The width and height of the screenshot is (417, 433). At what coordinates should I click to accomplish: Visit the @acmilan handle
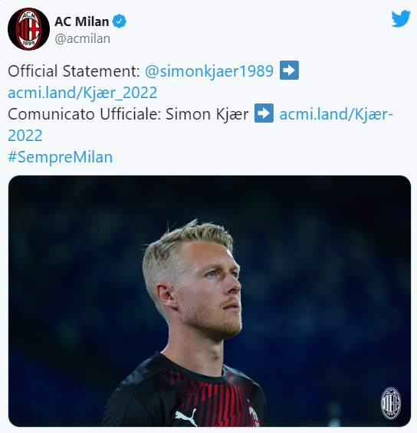[x=82, y=38]
